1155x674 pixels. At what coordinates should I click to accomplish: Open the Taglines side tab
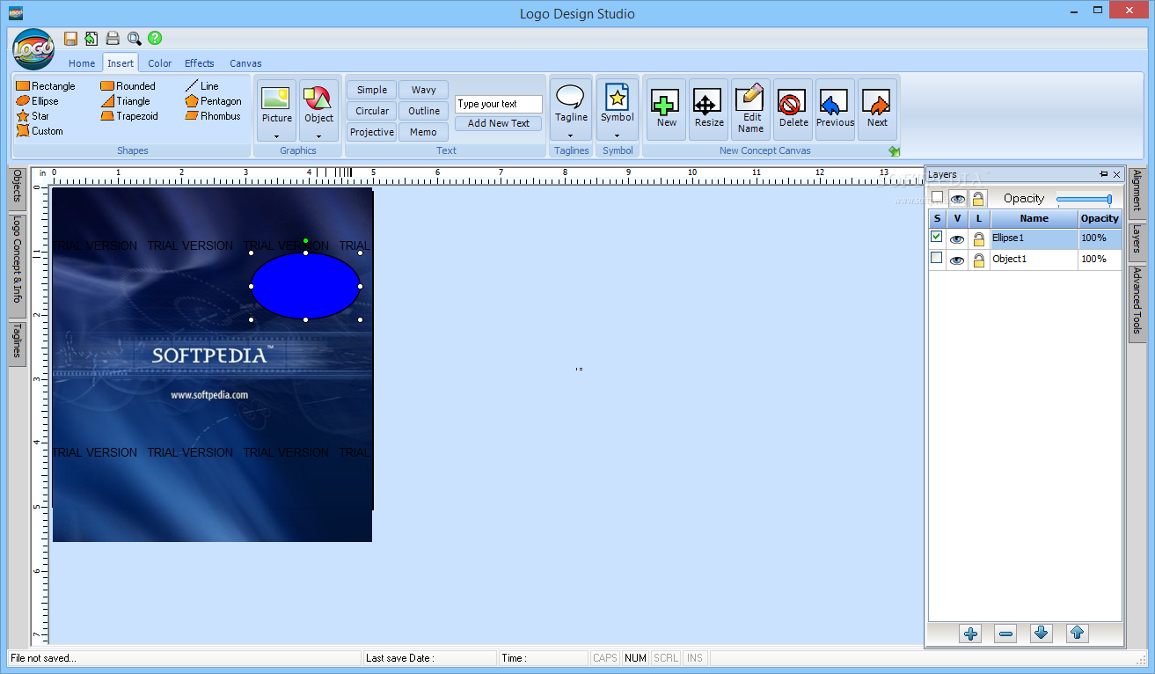pos(17,342)
